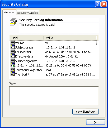Click the Version field row icon
Image resolution: width=108 pixels, height=128 pixels.
(13, 43)
